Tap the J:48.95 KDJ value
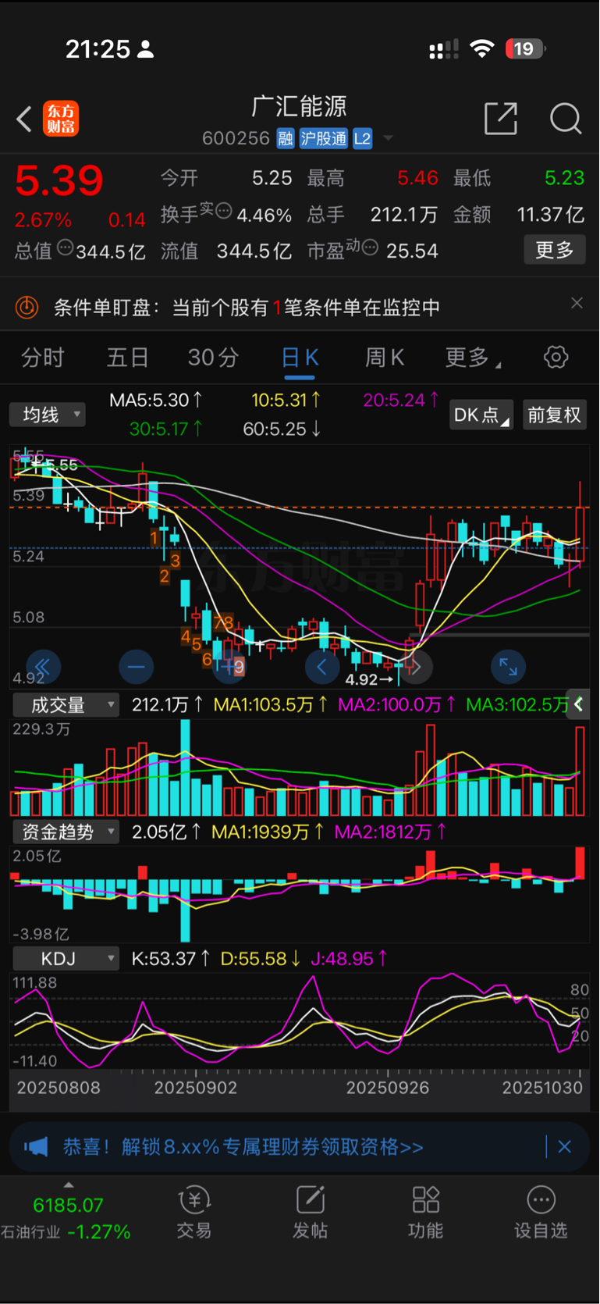600x1304 pixels. (349, 958)
